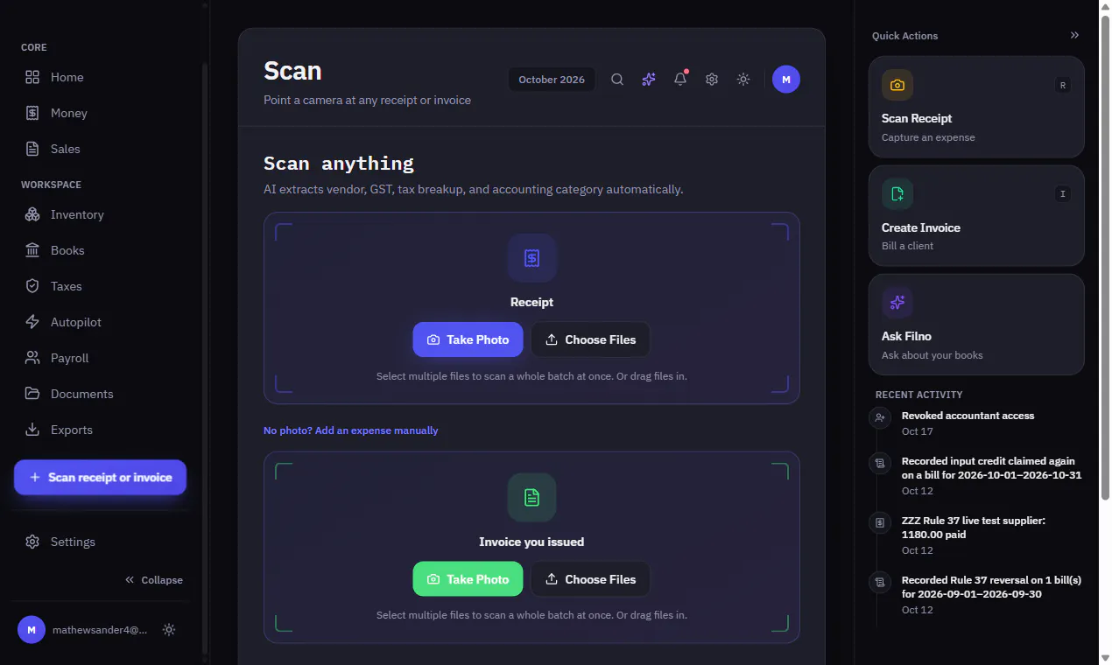Viewport: 1112px width, 665px height.
Task: Collapse the Quick Actions panel
Action: [x=1074, y=36]
